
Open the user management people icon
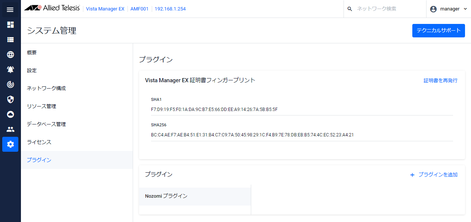click(x=10, y=129)
